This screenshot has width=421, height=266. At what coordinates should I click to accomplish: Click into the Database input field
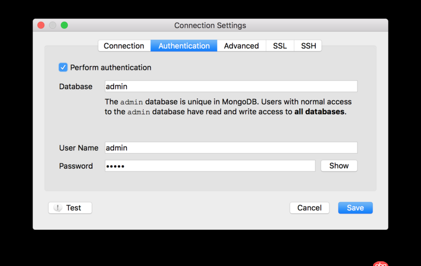(231, 86)
